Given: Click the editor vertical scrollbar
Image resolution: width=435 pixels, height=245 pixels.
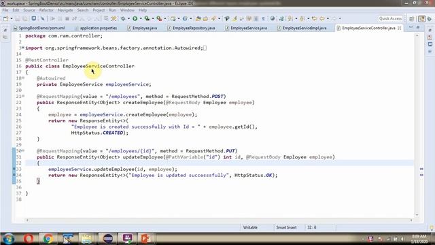Looking at the screenshot, I should pos(417,125).
